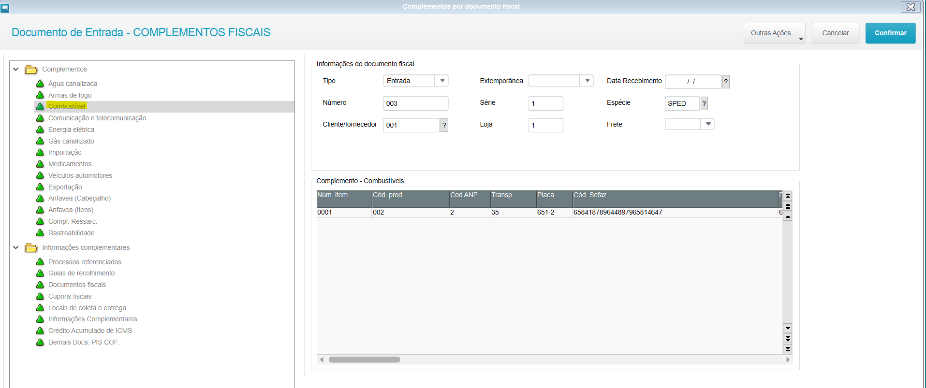Click the Placa cell 651-2
The height and width of the screenshot is (388, 926).
(x=554, y=213)
